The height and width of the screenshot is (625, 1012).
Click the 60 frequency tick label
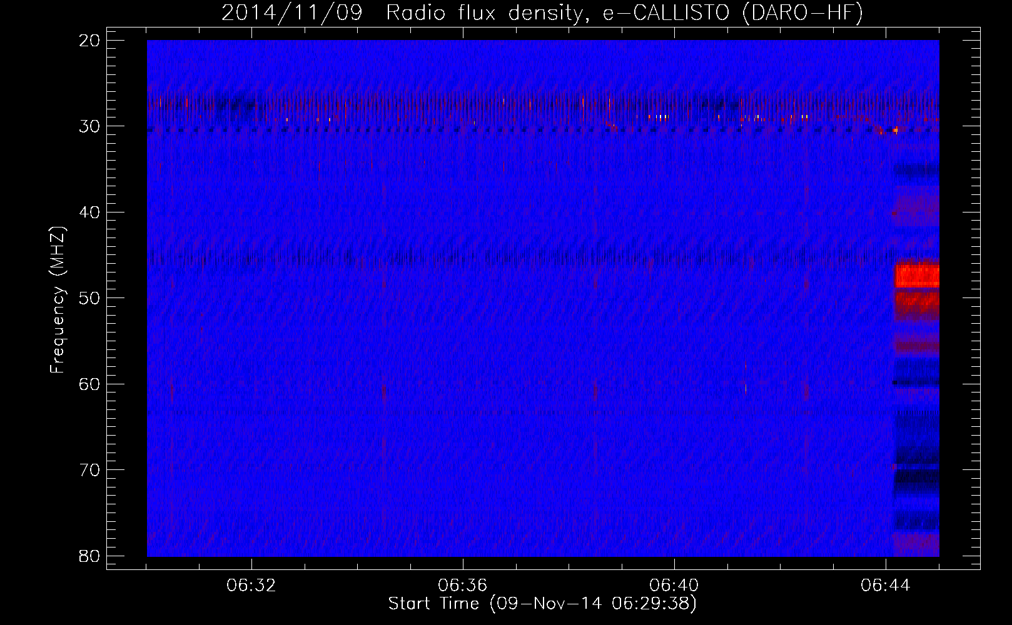(x=89, y=384)
